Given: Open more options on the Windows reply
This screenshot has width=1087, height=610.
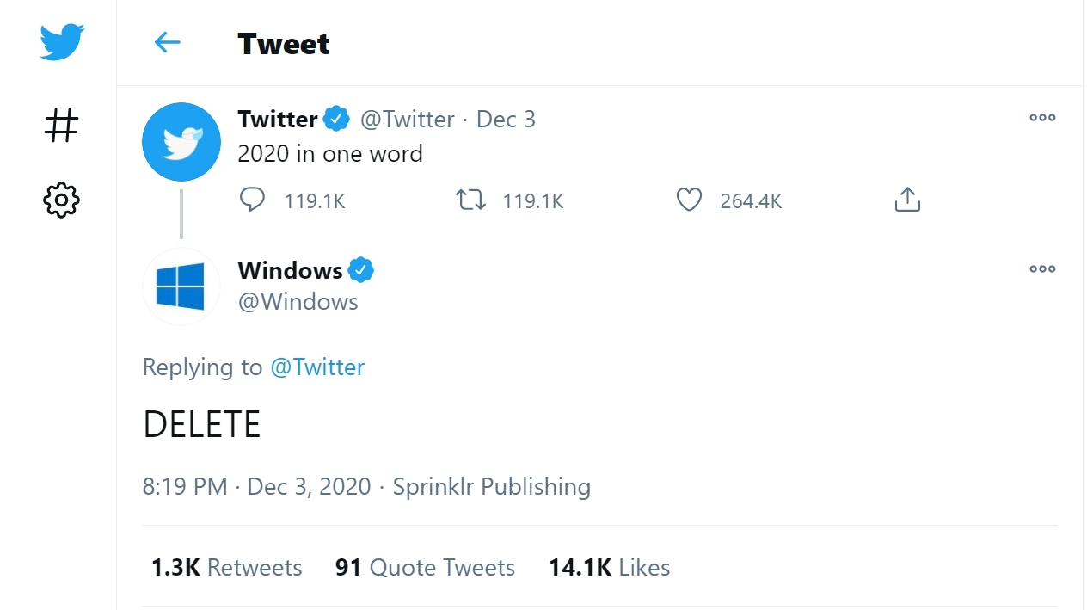Looking at the screenshot, I should (1042, 269).
